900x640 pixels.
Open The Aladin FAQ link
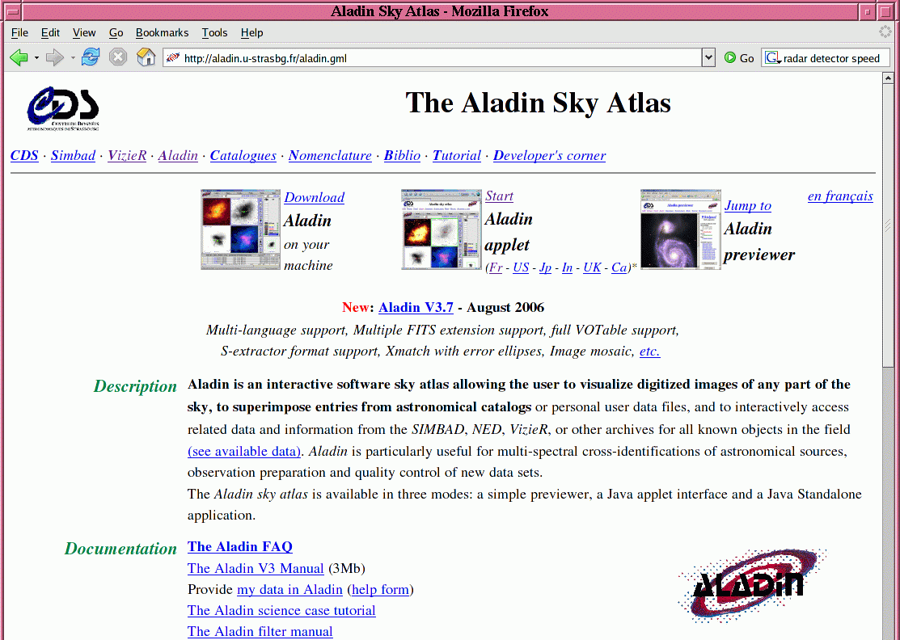(x=240, y=546)
